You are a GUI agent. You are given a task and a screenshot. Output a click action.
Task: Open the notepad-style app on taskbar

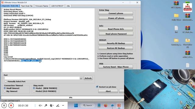(99, 105)
